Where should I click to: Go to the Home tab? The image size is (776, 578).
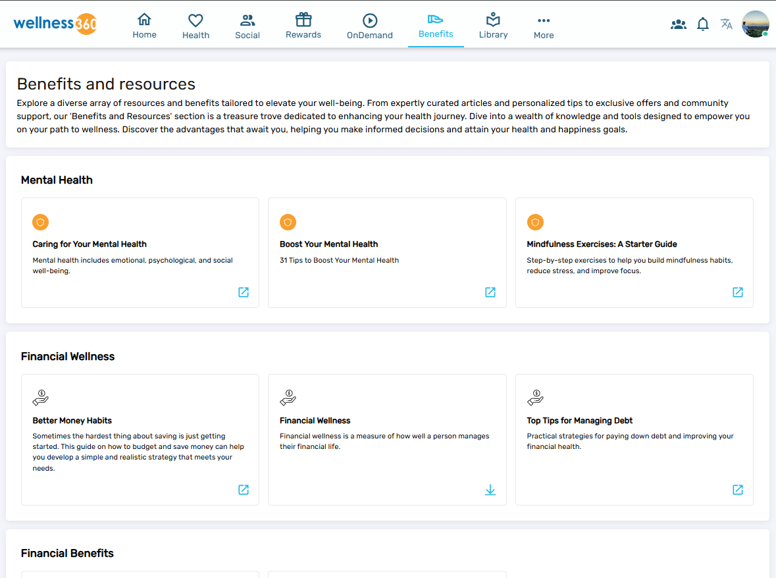coord(144,26)
